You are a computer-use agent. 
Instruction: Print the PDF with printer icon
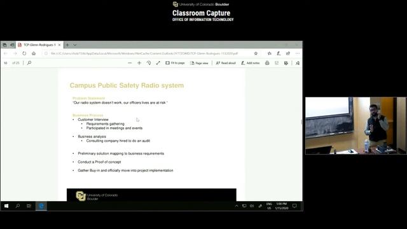click(x=267, y=63)
